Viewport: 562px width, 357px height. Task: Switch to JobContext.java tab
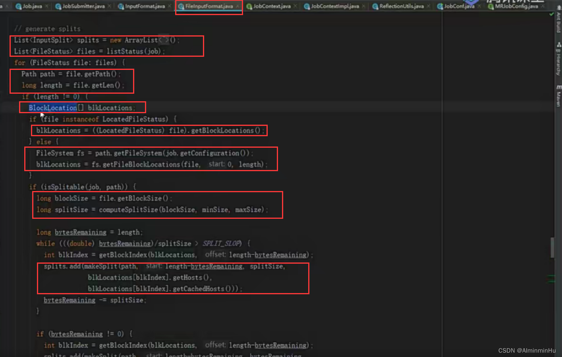[272, 6]
